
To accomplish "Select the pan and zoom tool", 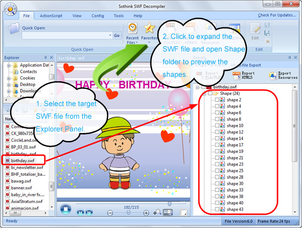I will 157,212.
